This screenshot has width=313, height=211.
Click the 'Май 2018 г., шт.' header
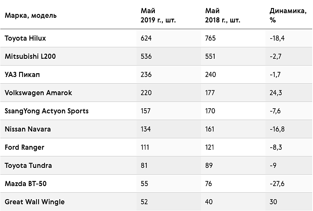pyautogui.click(x=223, y=15)
